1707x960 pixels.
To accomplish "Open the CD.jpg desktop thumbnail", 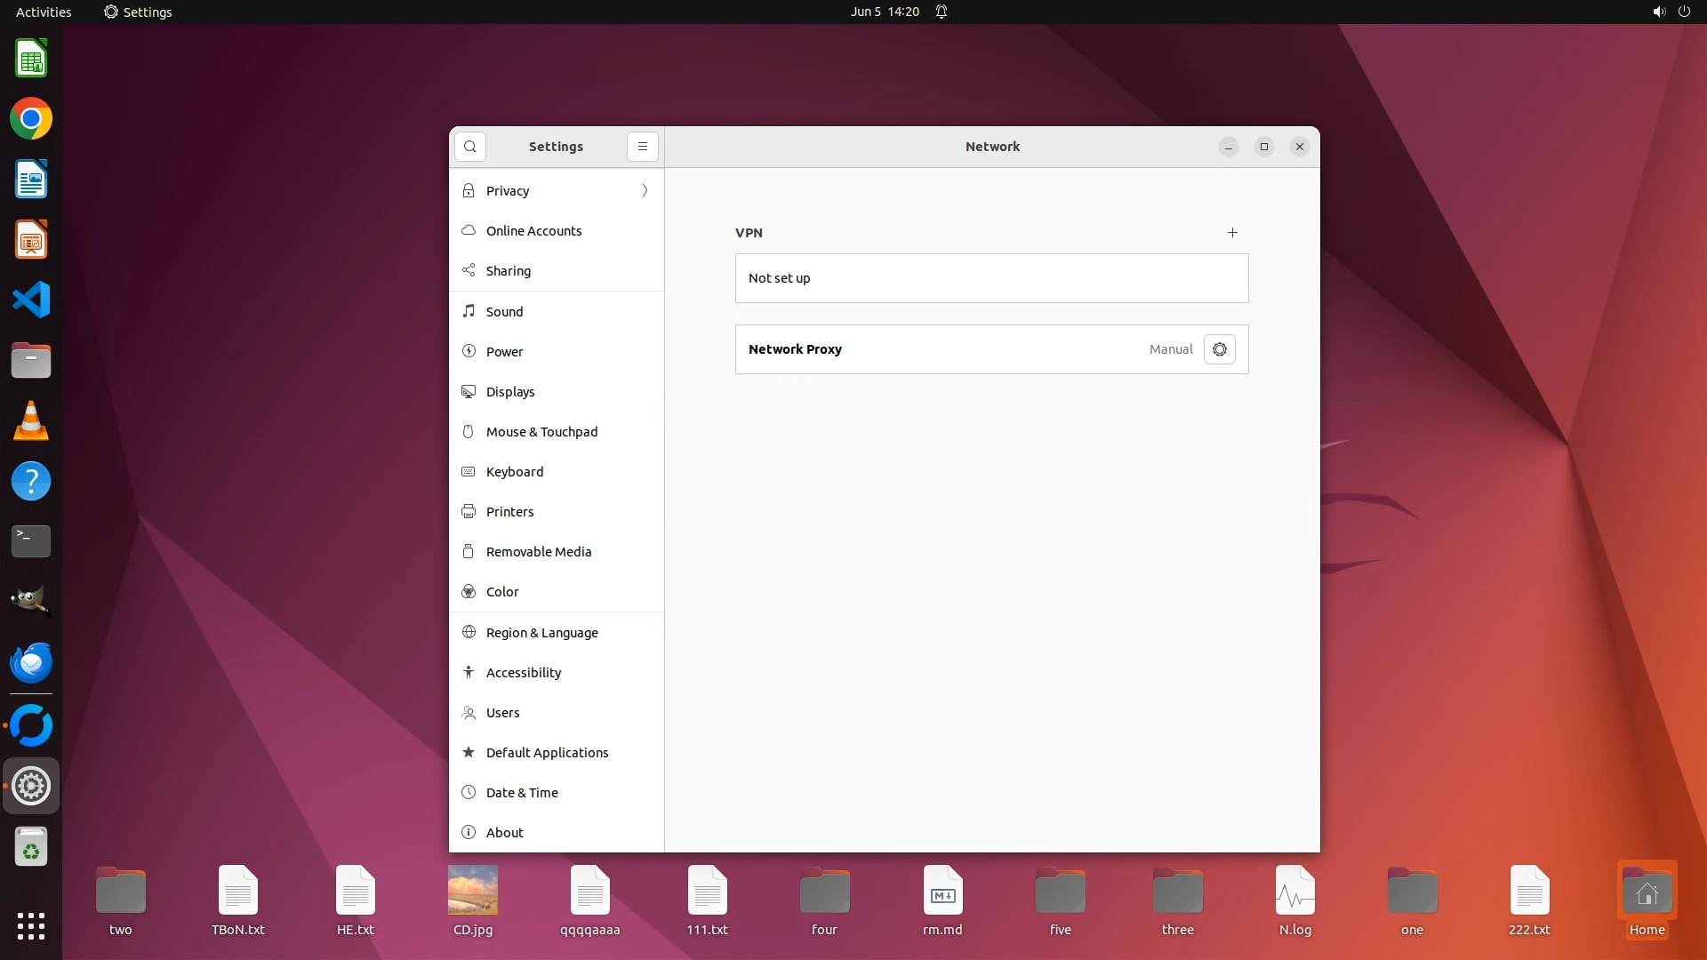I will click(x=472, y=890).
